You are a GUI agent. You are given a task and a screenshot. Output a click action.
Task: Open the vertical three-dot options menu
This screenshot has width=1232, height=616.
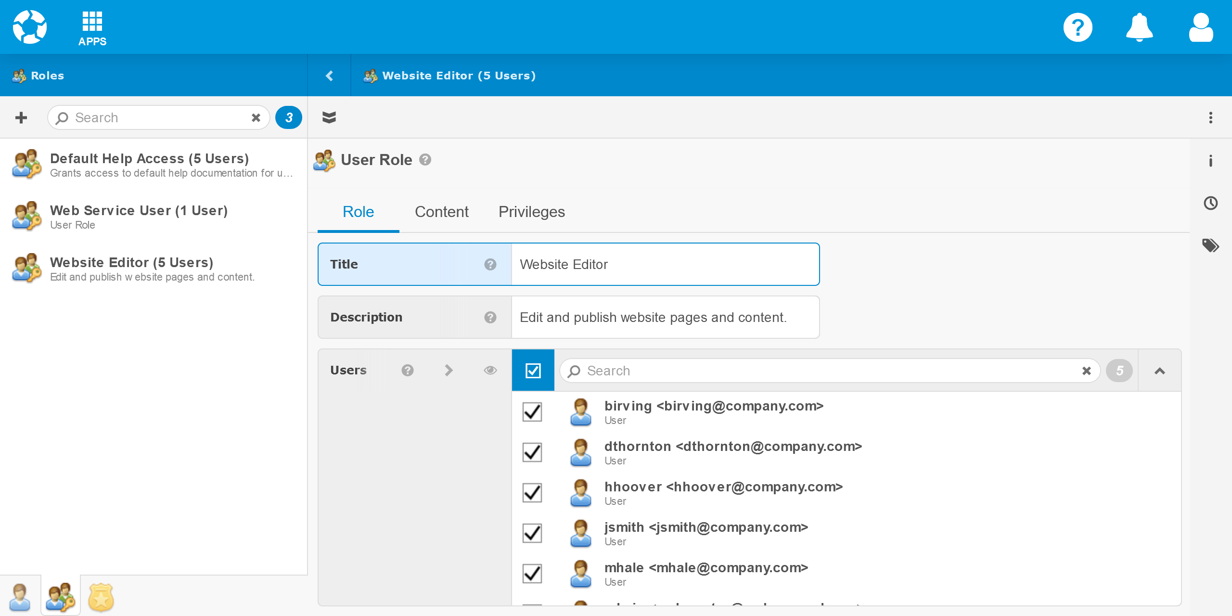[1210, 117]
